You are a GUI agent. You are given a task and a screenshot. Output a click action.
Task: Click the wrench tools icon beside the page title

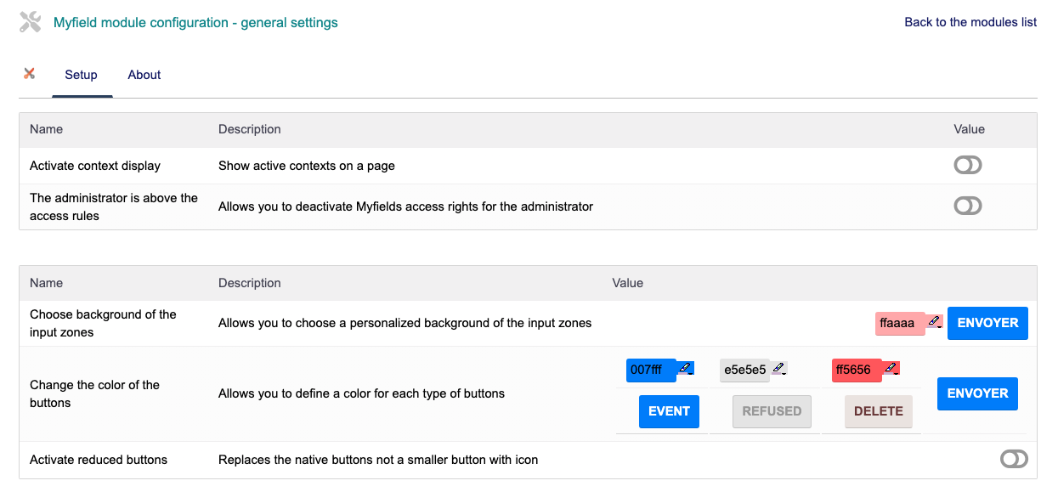(30, 22)
